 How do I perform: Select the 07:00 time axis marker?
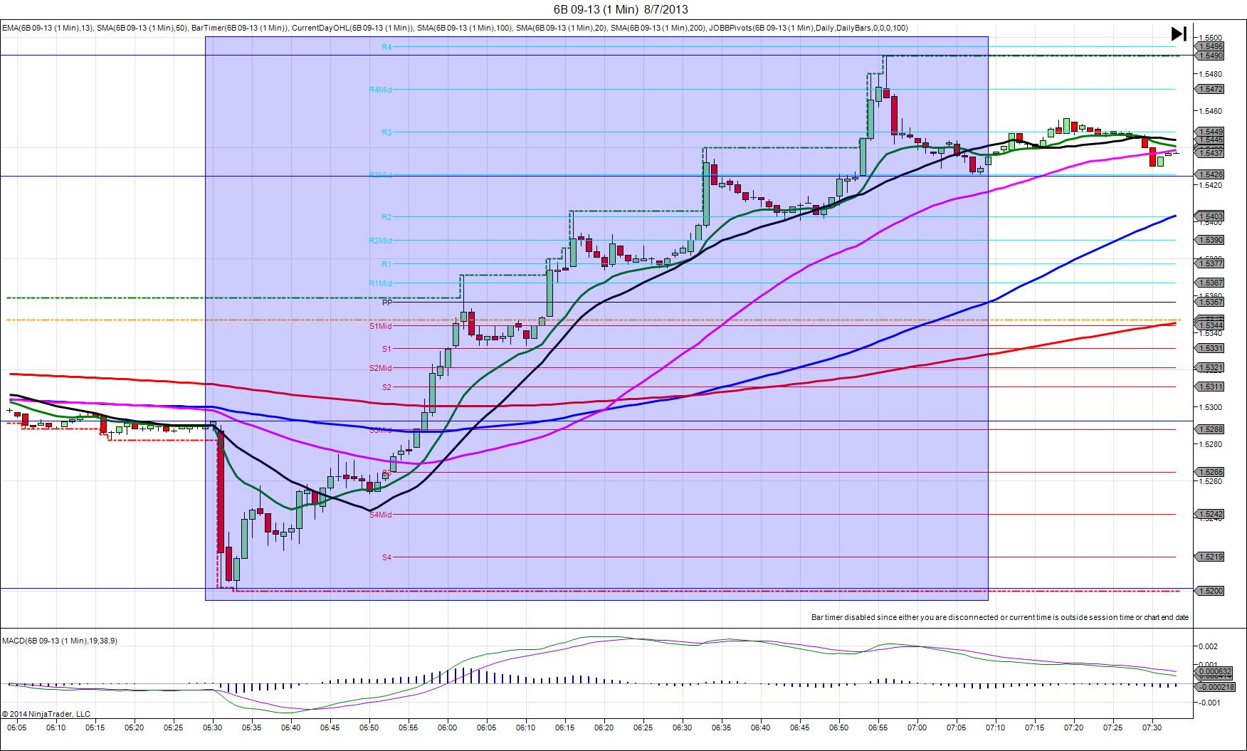pyautogui.click(x=917, y=728)
